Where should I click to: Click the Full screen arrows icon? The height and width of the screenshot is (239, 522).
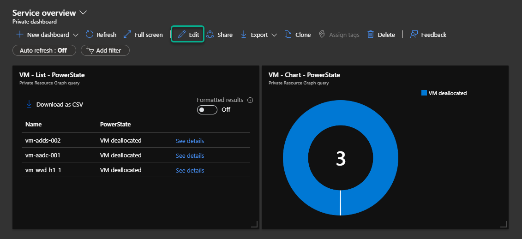(127, 34)
